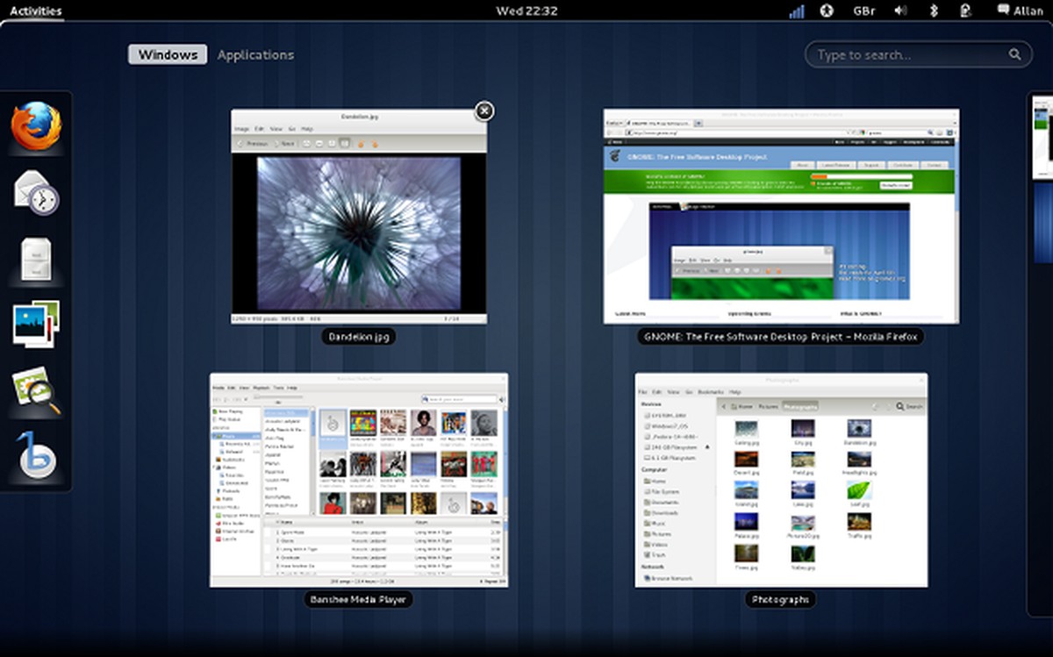Switch to the Applications tab
Screen dimensions: 1053x657
coord(255,54)
